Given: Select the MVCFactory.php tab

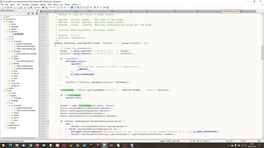Looking at the screenshot, I should pyautogui.click(x=231, y=11).
